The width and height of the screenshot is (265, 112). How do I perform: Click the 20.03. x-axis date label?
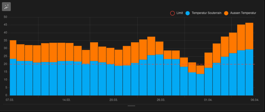pos(114,100)
